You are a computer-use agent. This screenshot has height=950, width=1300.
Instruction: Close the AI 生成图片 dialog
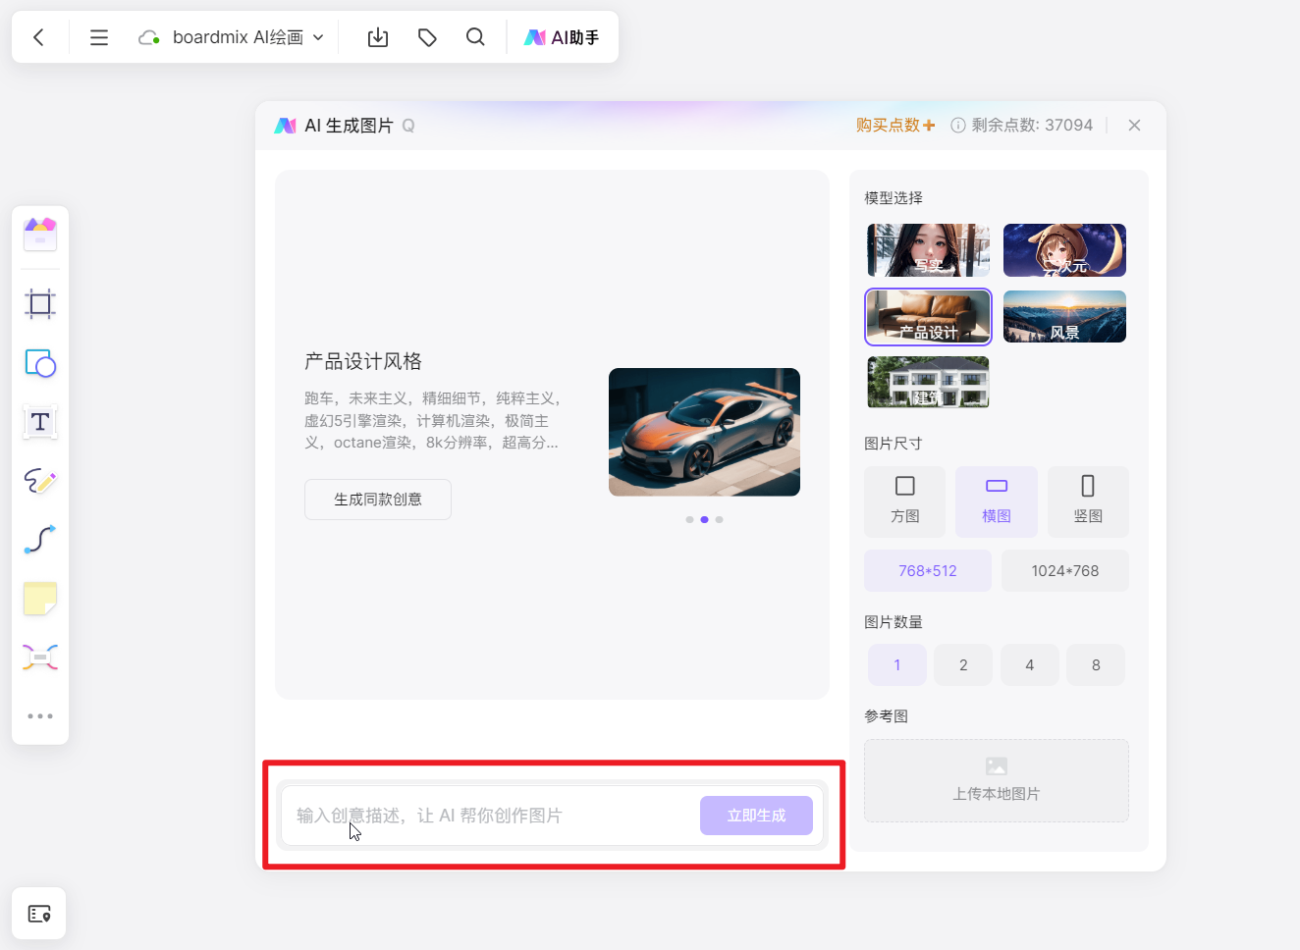pyautogui.click(x=1134, y=126)
